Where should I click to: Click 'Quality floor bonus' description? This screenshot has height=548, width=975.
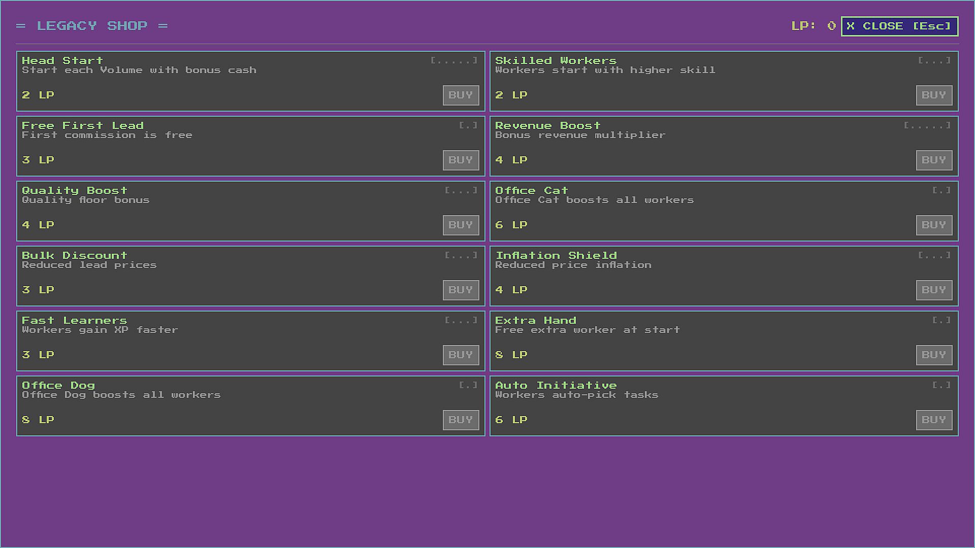[x=86, y=200]
